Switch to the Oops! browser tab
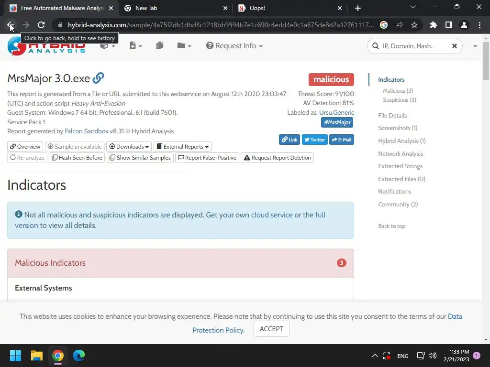This screenshot has height=367, width=490. pyautogui.click(x=290, y=8)
